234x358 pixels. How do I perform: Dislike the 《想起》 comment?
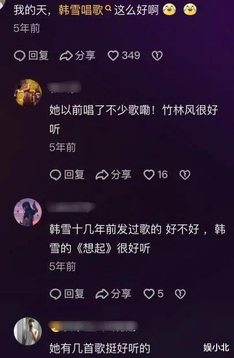click(180, 294)
